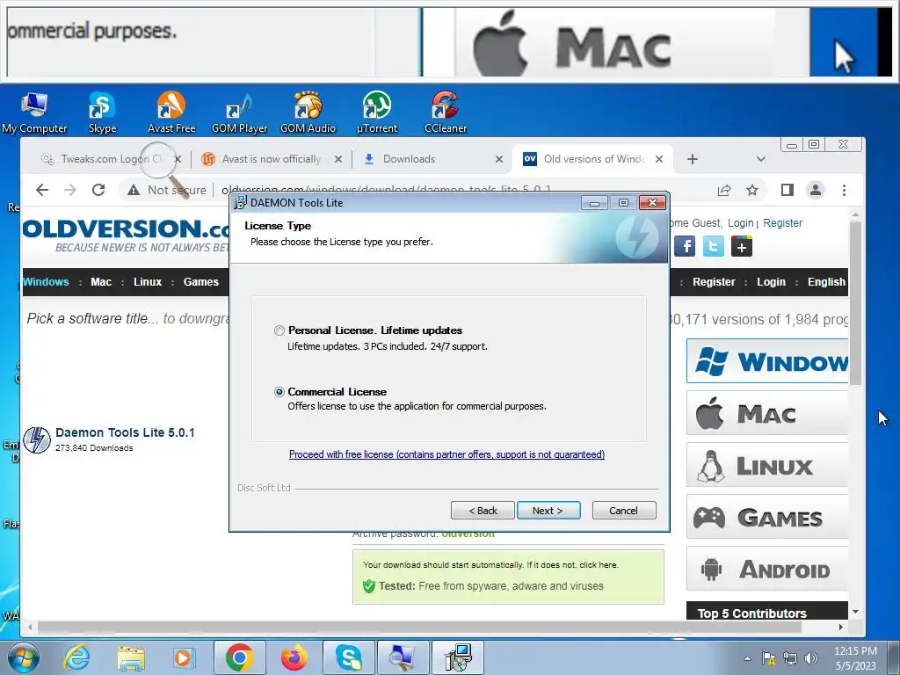This screenshot has width=900, height=675.
Task: Cancel the DAEMON Tools Lite setup
Action: coord(624,511)
